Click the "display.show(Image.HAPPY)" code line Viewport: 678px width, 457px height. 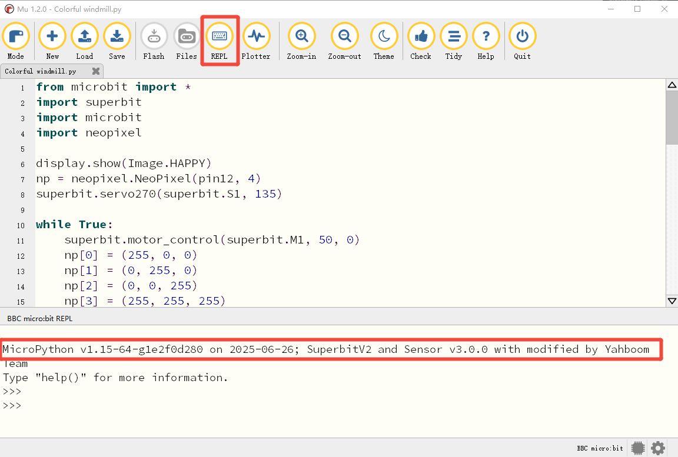coord(124,164)
